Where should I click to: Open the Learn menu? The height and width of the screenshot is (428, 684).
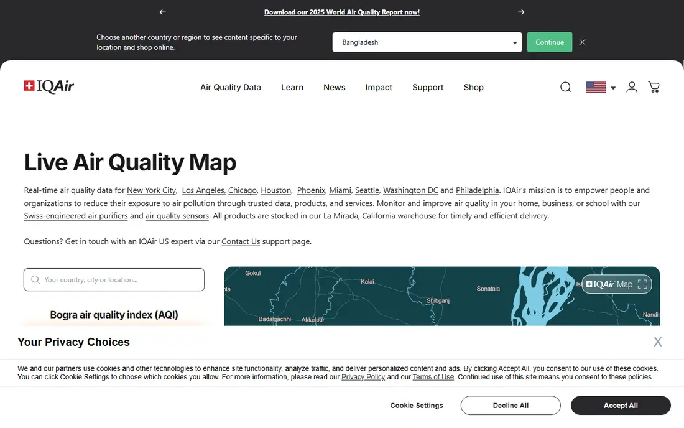[x=292, y=87]
